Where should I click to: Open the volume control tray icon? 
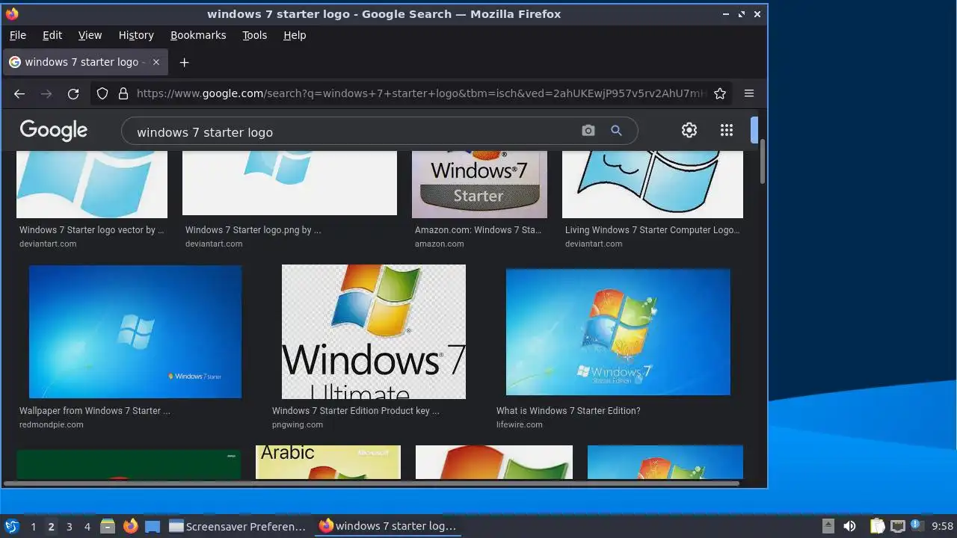click(x=849, y=526)
